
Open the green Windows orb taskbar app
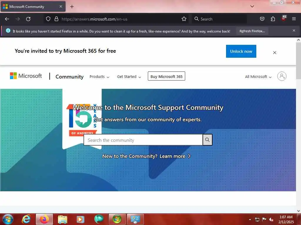click(117, 219)
